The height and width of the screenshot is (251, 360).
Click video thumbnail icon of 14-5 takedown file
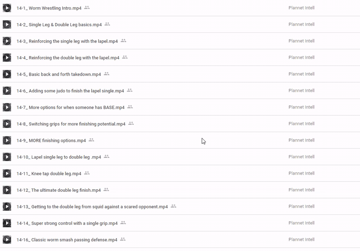coord(7,74)
